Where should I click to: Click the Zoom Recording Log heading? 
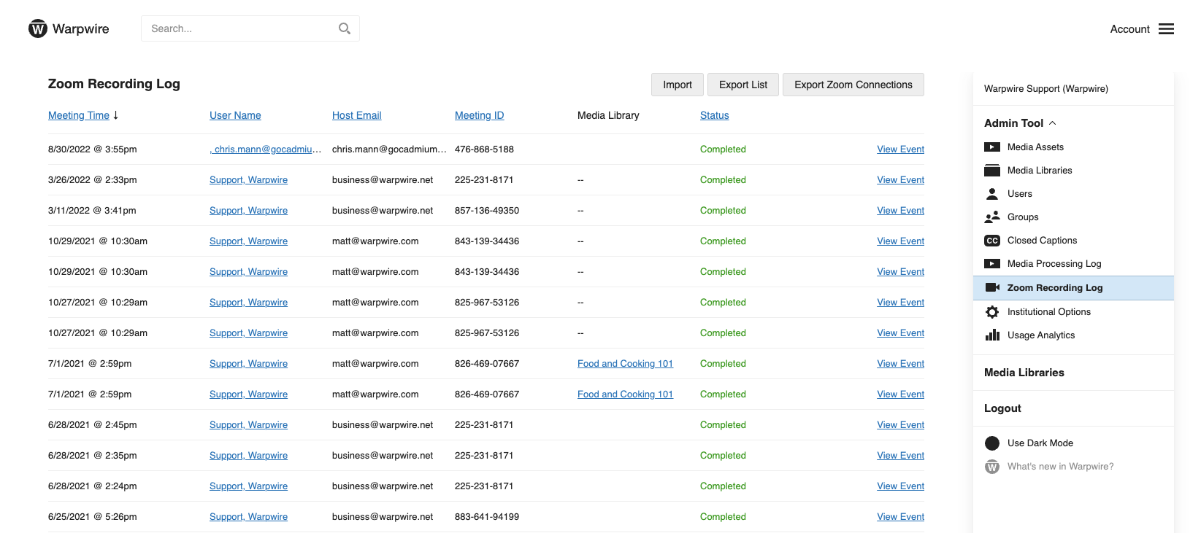click(x=114, y=84)
